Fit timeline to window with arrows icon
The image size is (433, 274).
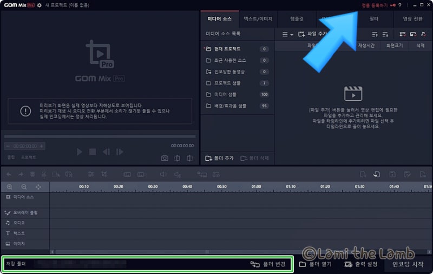click(x=38, y=187)
